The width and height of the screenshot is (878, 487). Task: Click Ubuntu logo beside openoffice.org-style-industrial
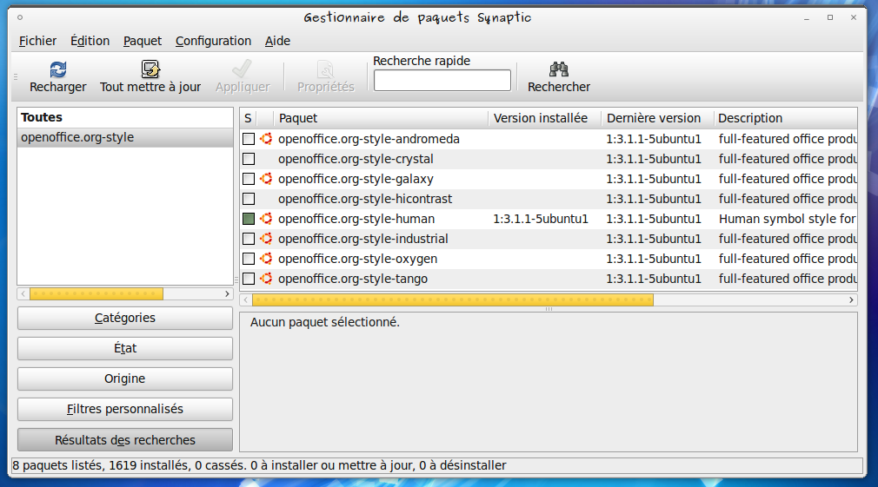point(266,239)
